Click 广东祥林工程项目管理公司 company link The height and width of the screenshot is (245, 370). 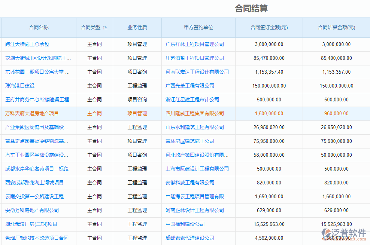[x=195, y=44]
